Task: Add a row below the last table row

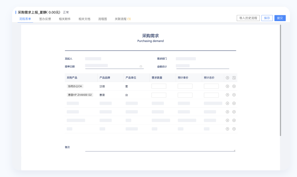Action: (x=227, y=129)
